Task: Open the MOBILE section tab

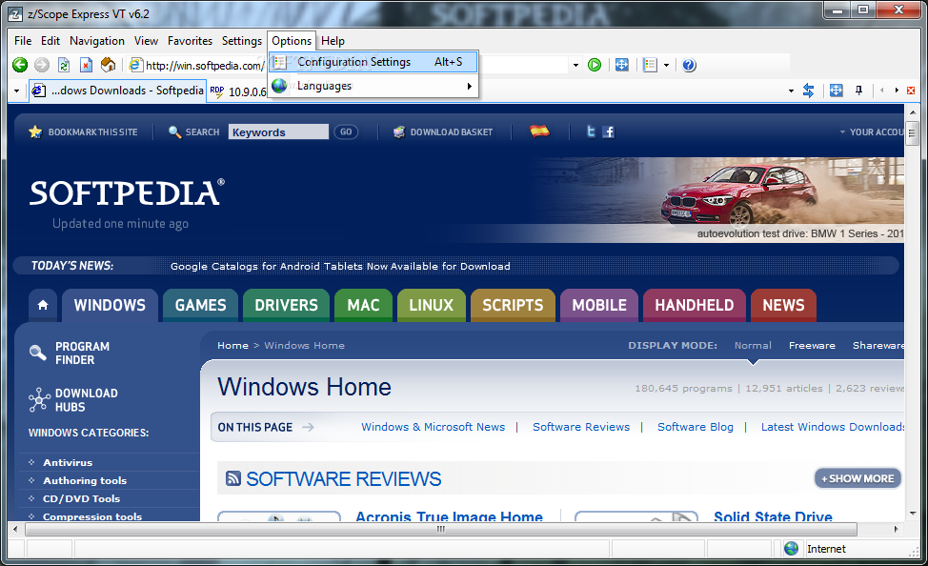Action: pos(599,305)
